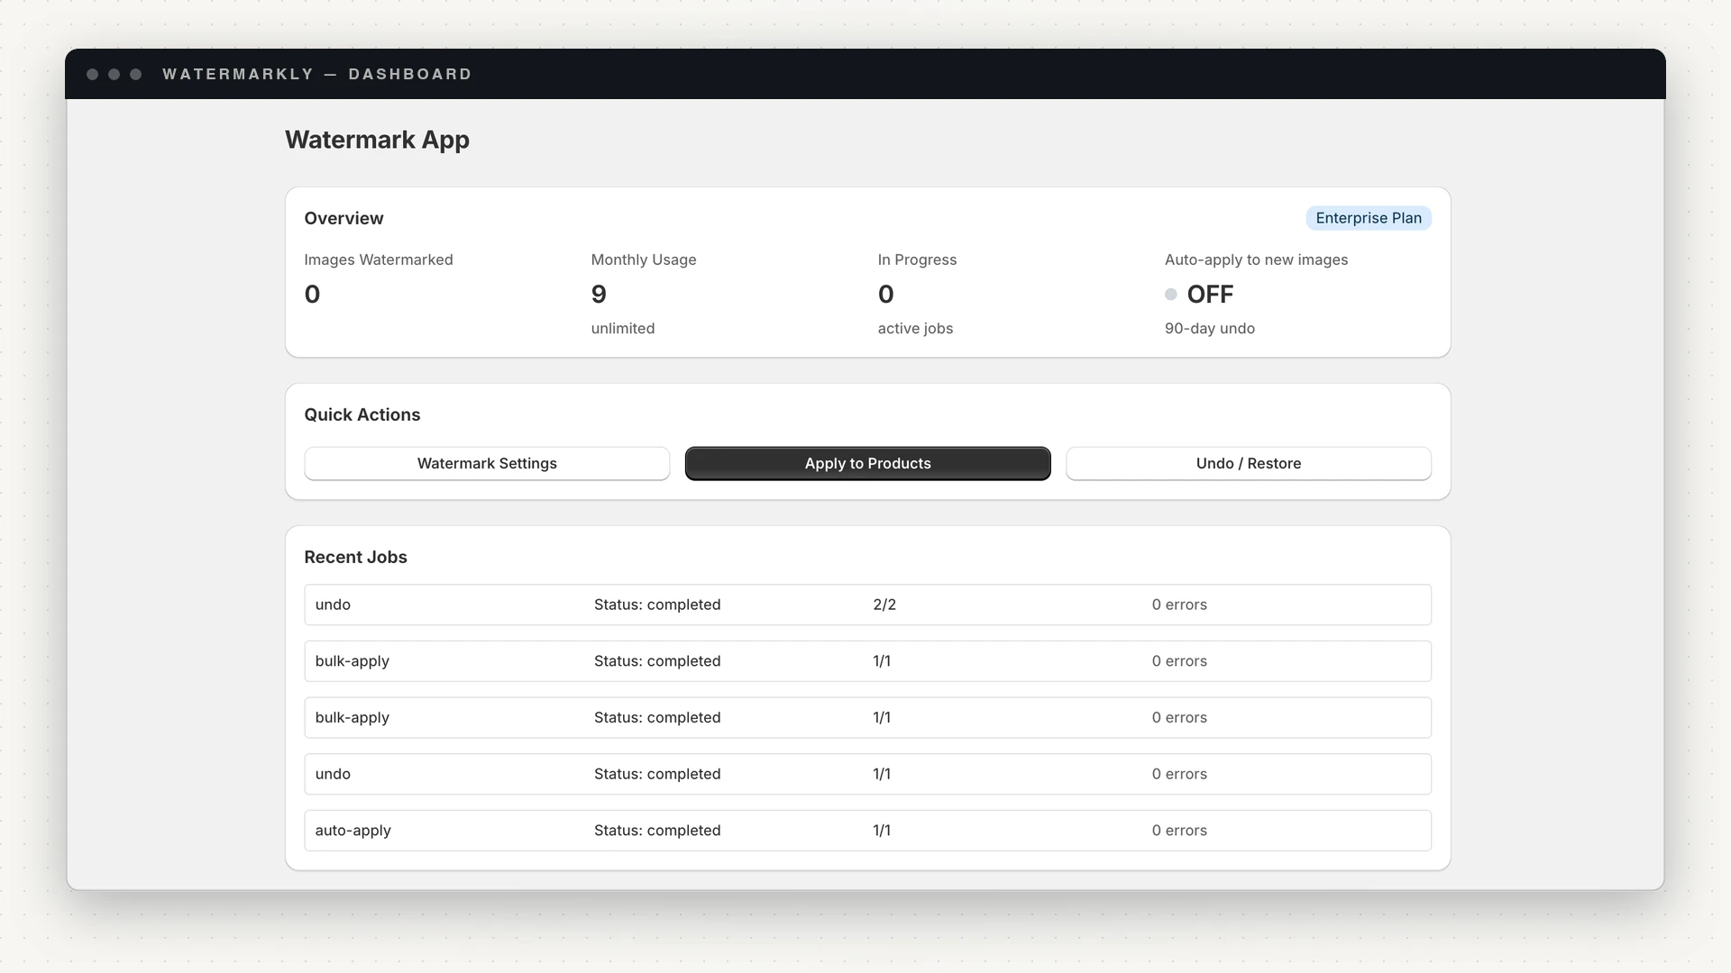Select the 'unlimited' usage label
Screen dimensions: 1731x973
(x=623, y=329)
